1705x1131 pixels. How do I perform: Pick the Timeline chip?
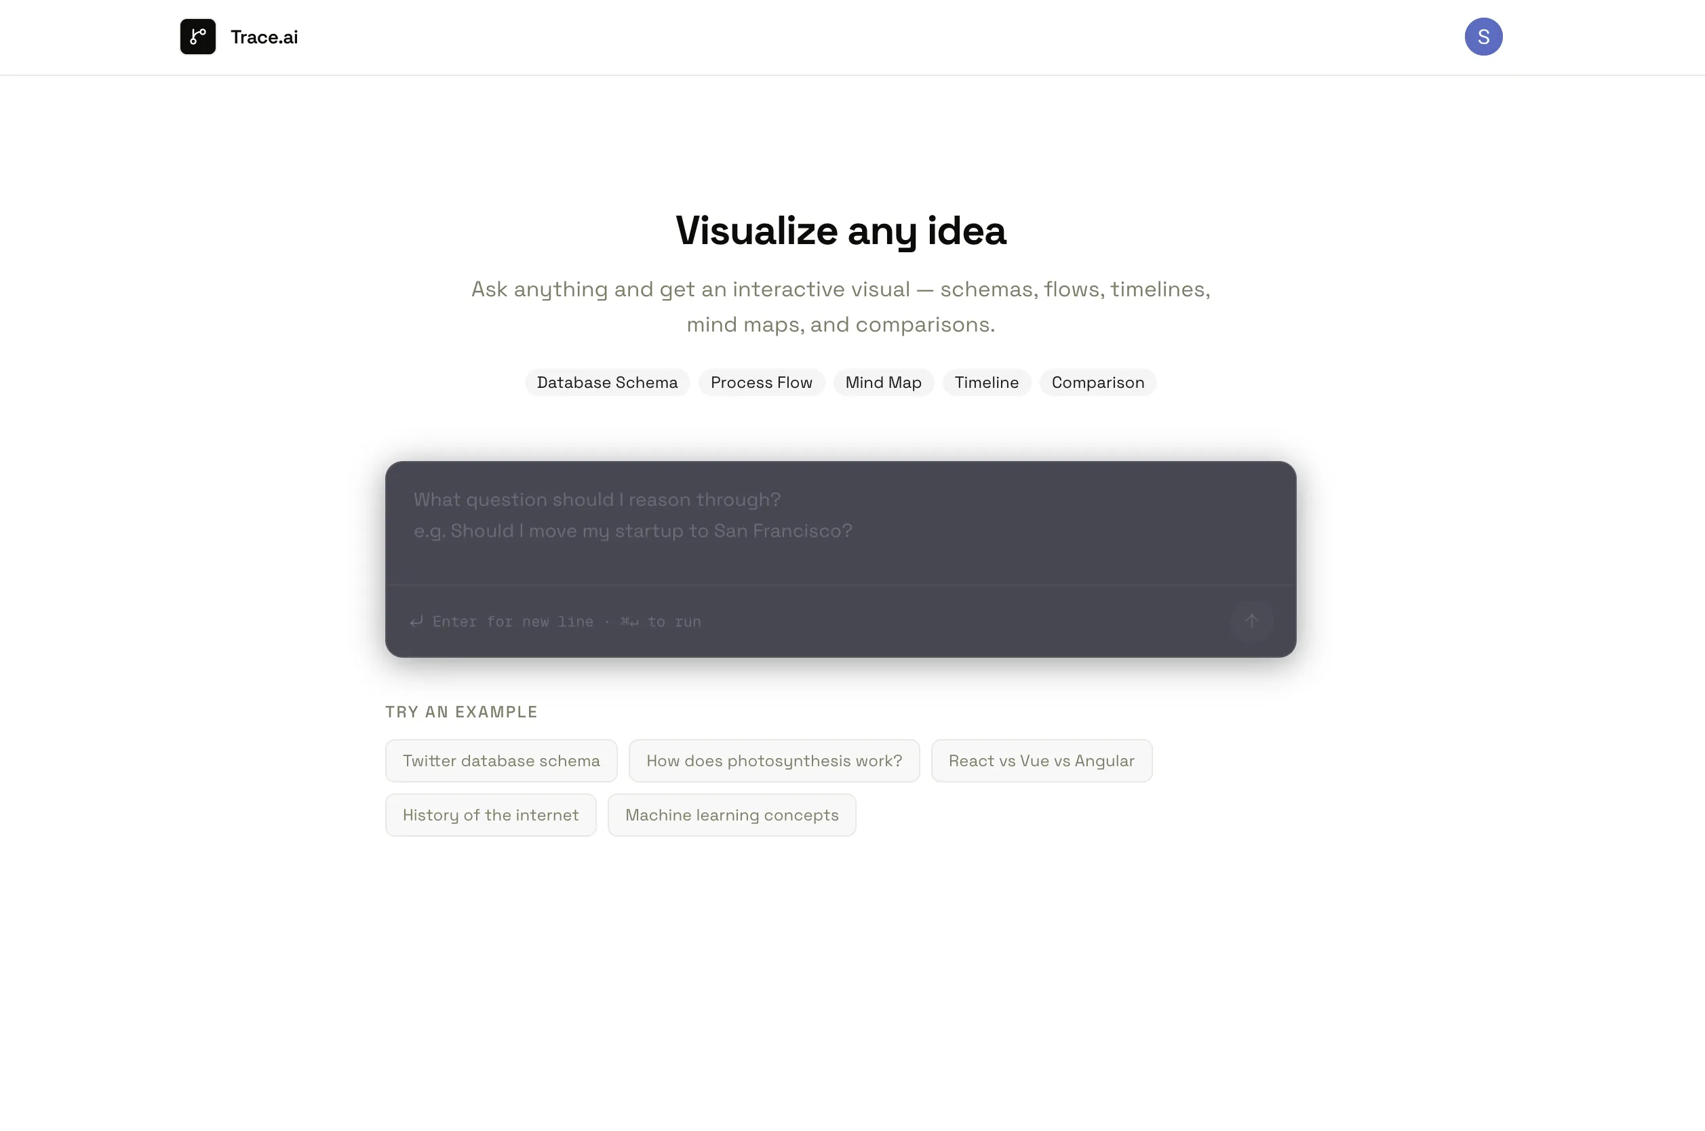click(x=986, y=382)
